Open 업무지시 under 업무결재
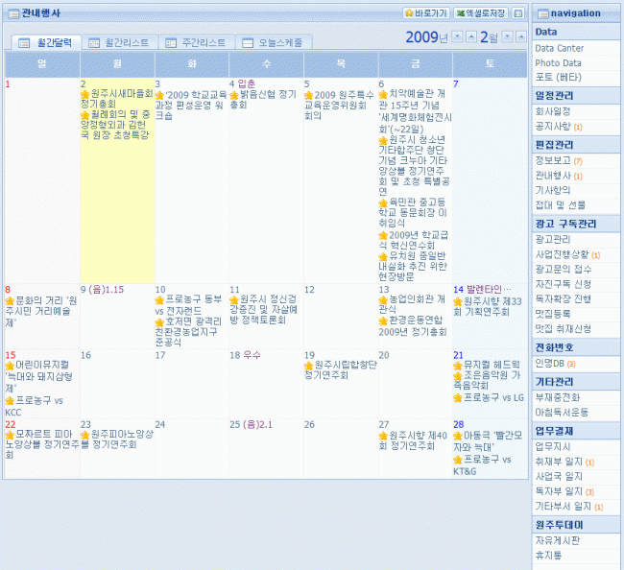The width and height of the screenshot is (624, 570). [x=552, y=447]
